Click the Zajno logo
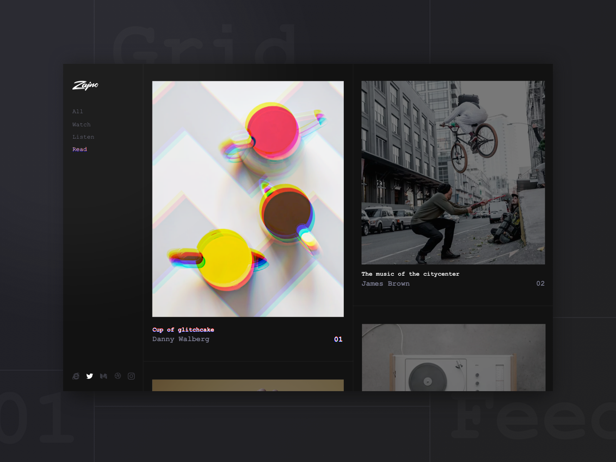The width and height of the screenshot is (616, 462). coord(85,85)
